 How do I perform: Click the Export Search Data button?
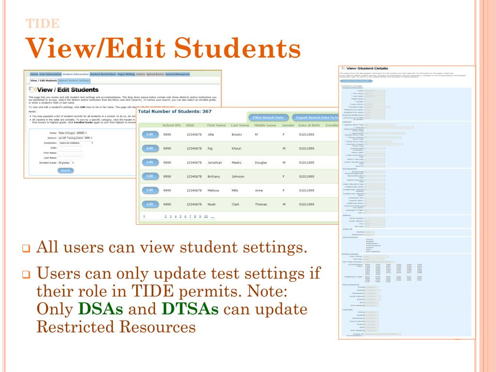315,117
